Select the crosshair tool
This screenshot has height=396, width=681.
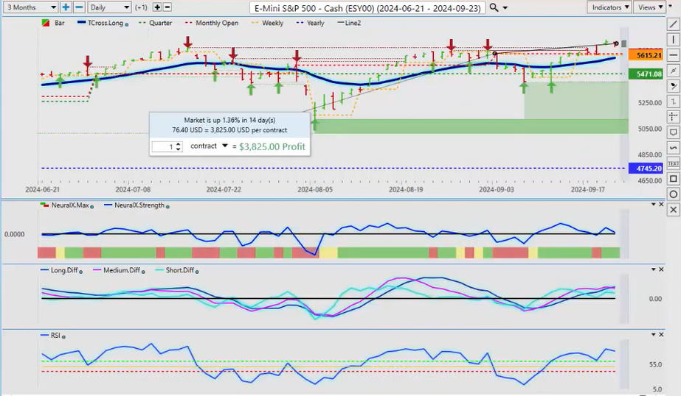pos(673,116)
